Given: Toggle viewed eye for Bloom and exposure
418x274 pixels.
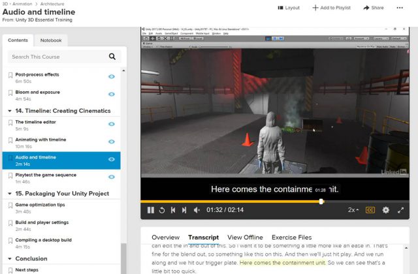Looking at the screenshot, I should [x=112, y=94].
